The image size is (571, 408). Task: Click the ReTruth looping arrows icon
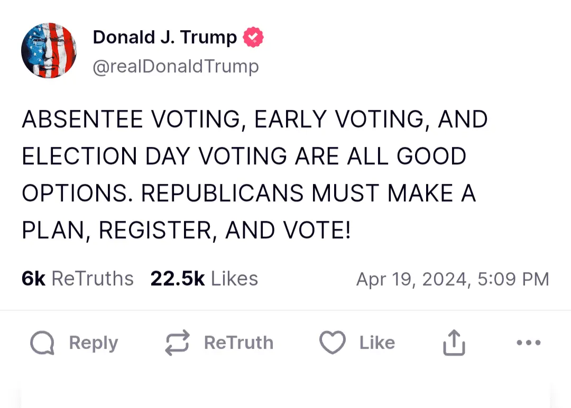point(177,343)
